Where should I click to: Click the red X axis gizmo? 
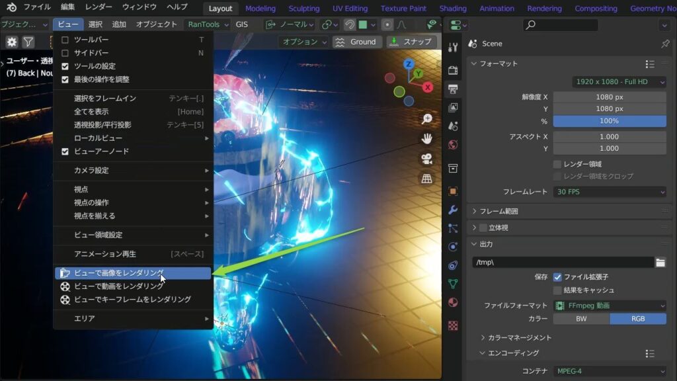[428, 87]
